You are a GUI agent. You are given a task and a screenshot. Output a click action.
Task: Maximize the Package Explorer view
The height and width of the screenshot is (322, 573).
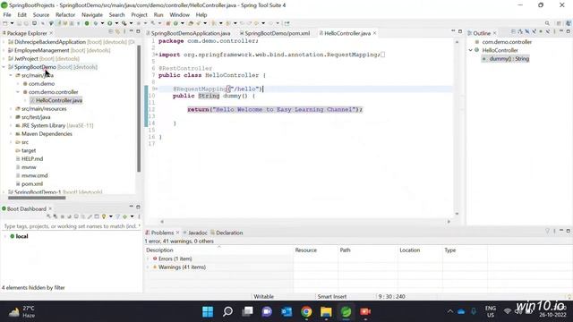point(138,31)
